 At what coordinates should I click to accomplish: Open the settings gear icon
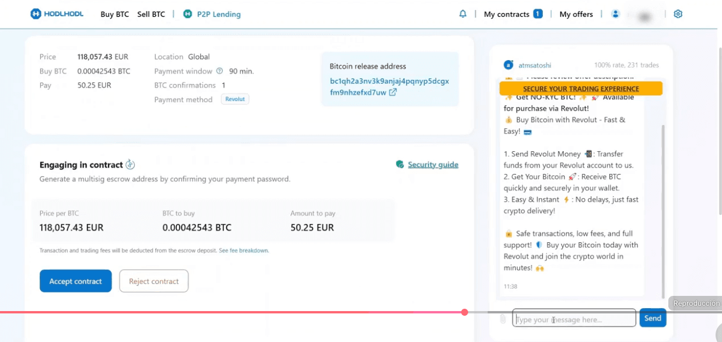click(x=678, y=14)
